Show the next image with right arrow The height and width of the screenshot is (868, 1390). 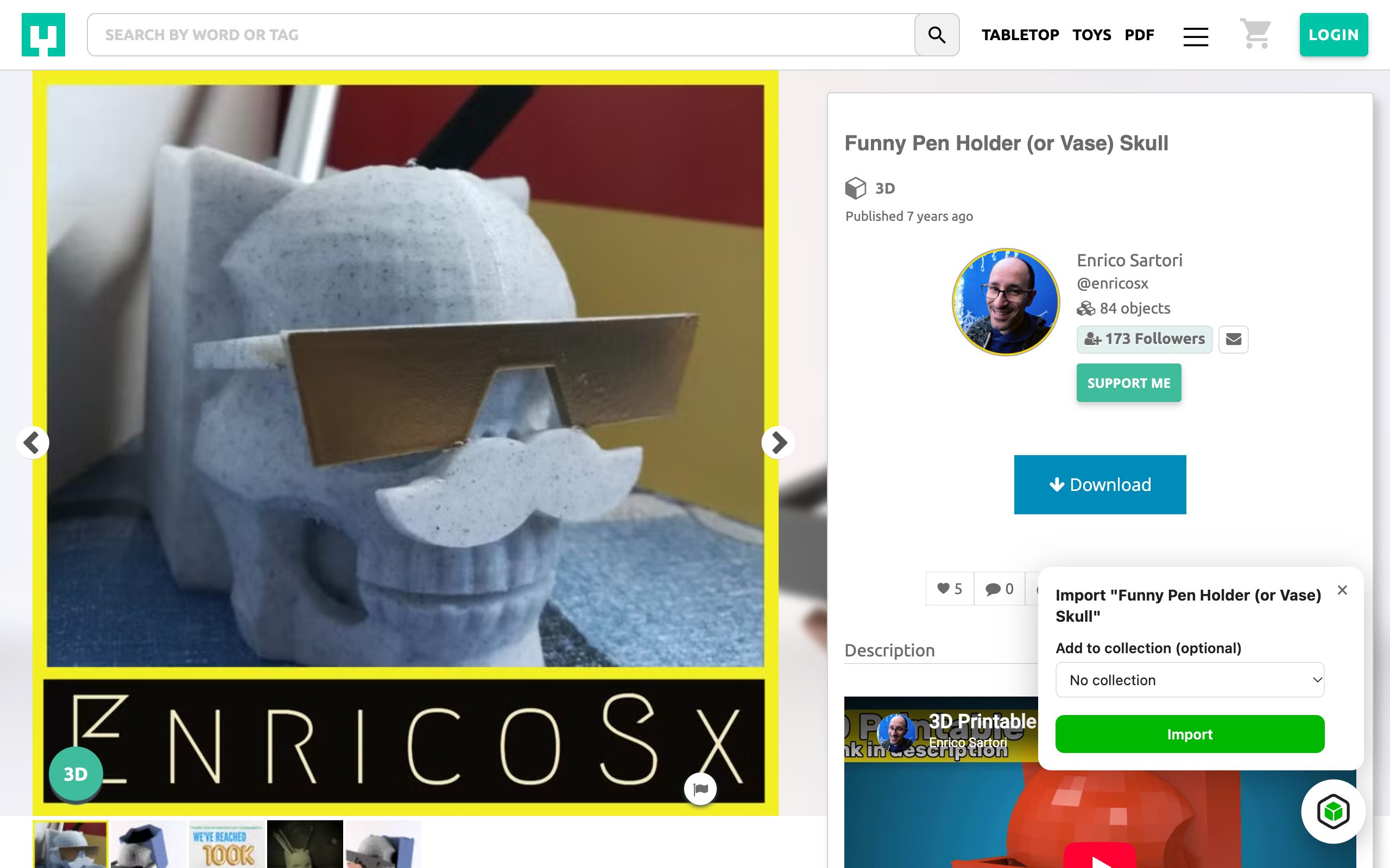[778, 443]
